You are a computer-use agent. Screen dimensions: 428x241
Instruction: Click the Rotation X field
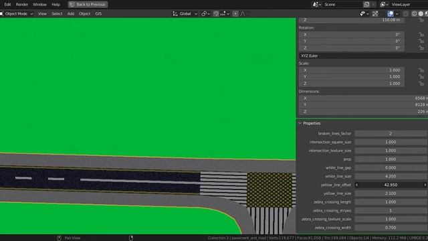[352, 34]
